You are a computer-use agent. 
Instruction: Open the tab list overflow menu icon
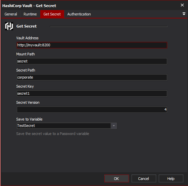click(x=184, y=14)
